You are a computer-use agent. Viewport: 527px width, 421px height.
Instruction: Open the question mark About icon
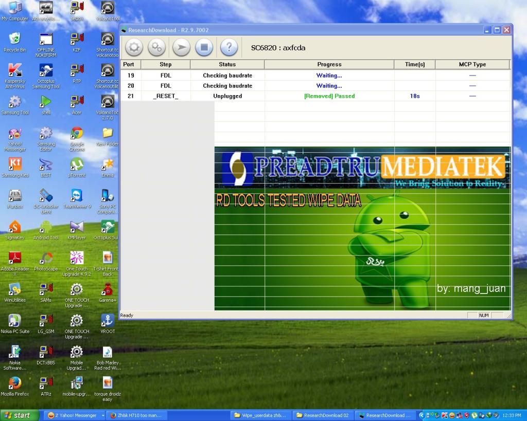coord(229,47)
